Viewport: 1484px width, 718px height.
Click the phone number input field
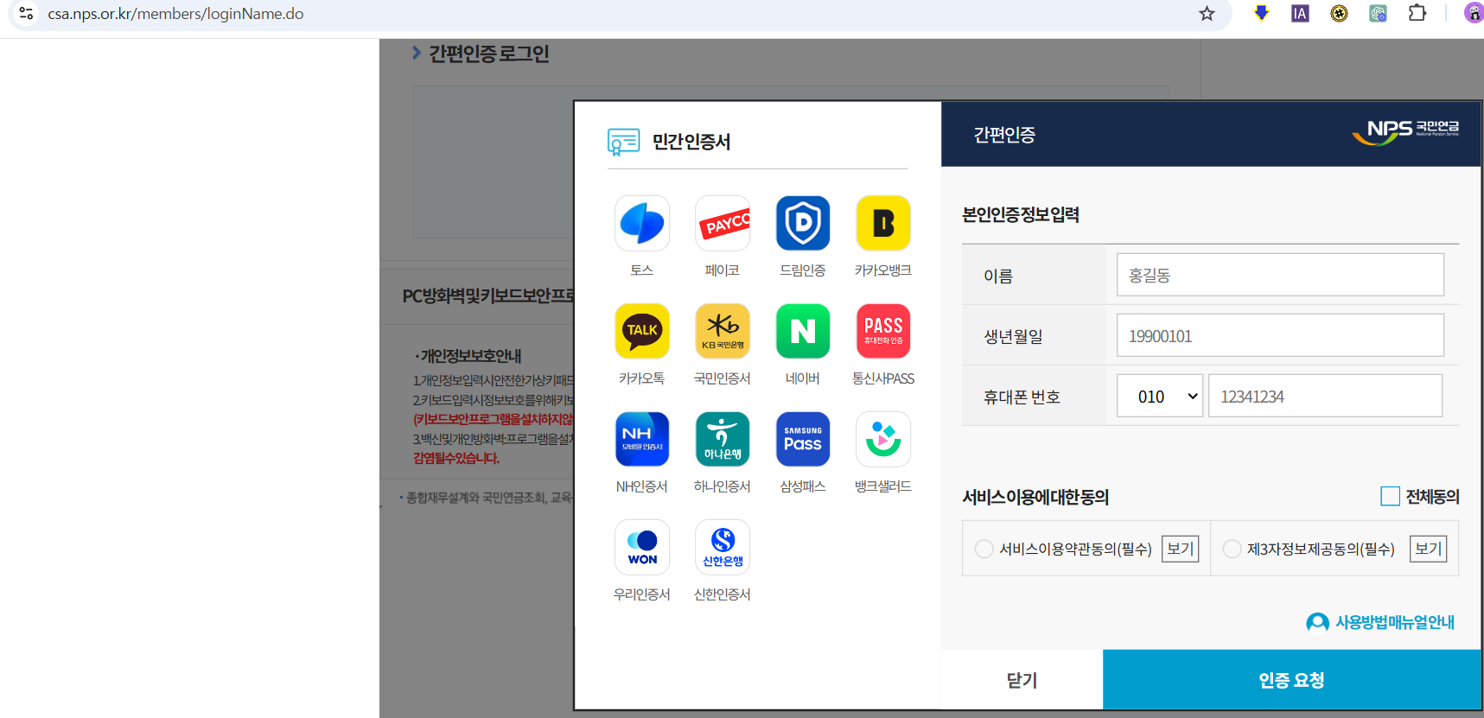1325,396
